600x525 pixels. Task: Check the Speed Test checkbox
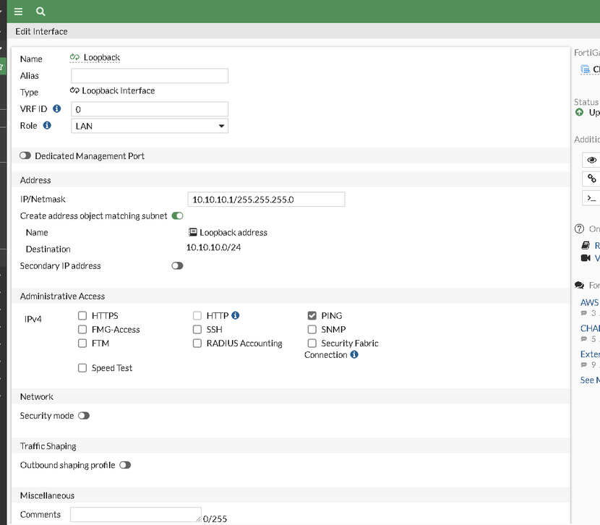pyautogui.click(x=82, y=368)
